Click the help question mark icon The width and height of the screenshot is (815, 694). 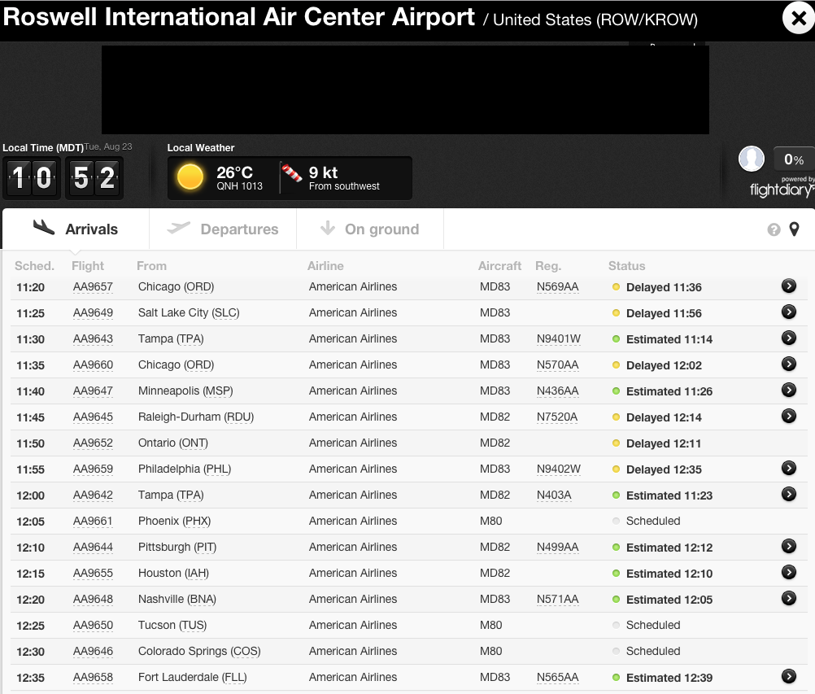pyautogui.click(x=774, y=229)
